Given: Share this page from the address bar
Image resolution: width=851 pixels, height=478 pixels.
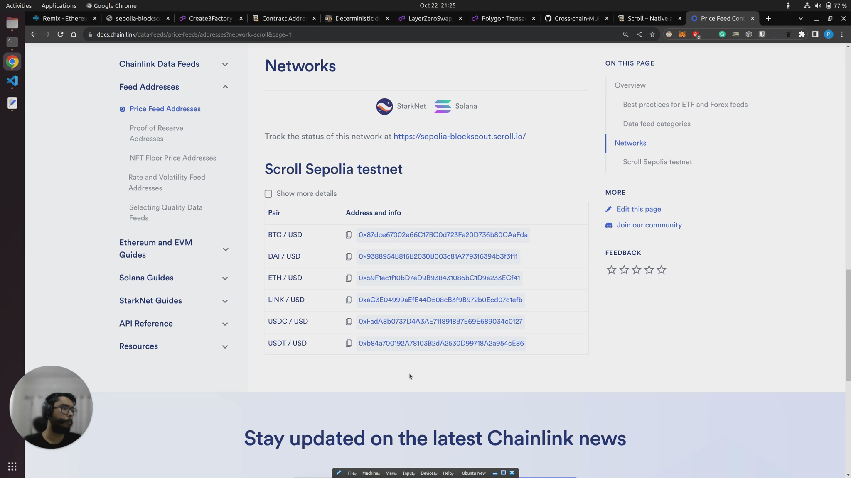Looking at the screenshot, I should point(639,34).
